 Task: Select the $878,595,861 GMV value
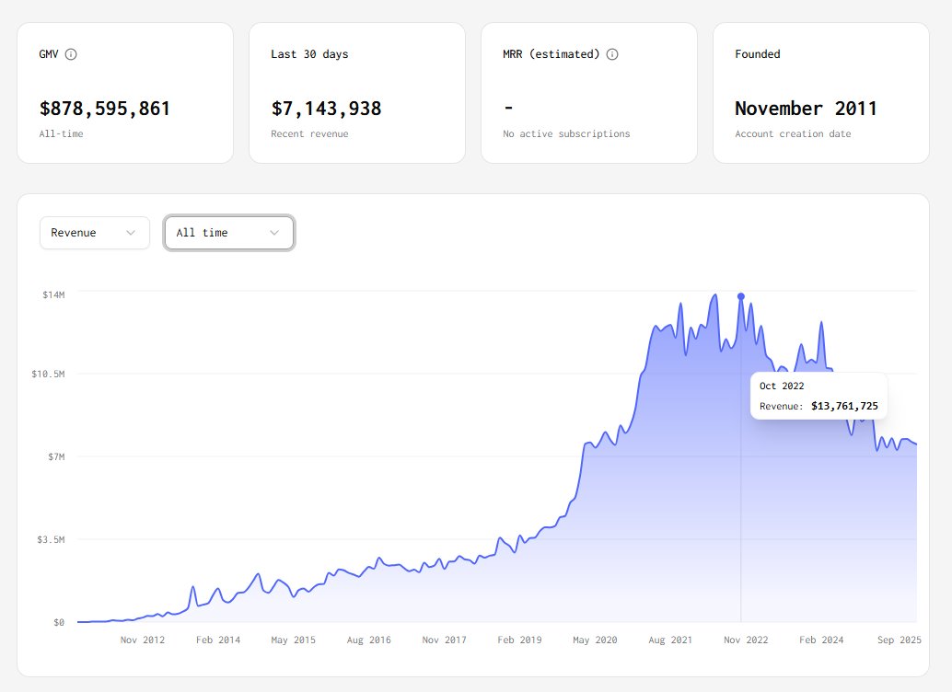coord(105,109)
